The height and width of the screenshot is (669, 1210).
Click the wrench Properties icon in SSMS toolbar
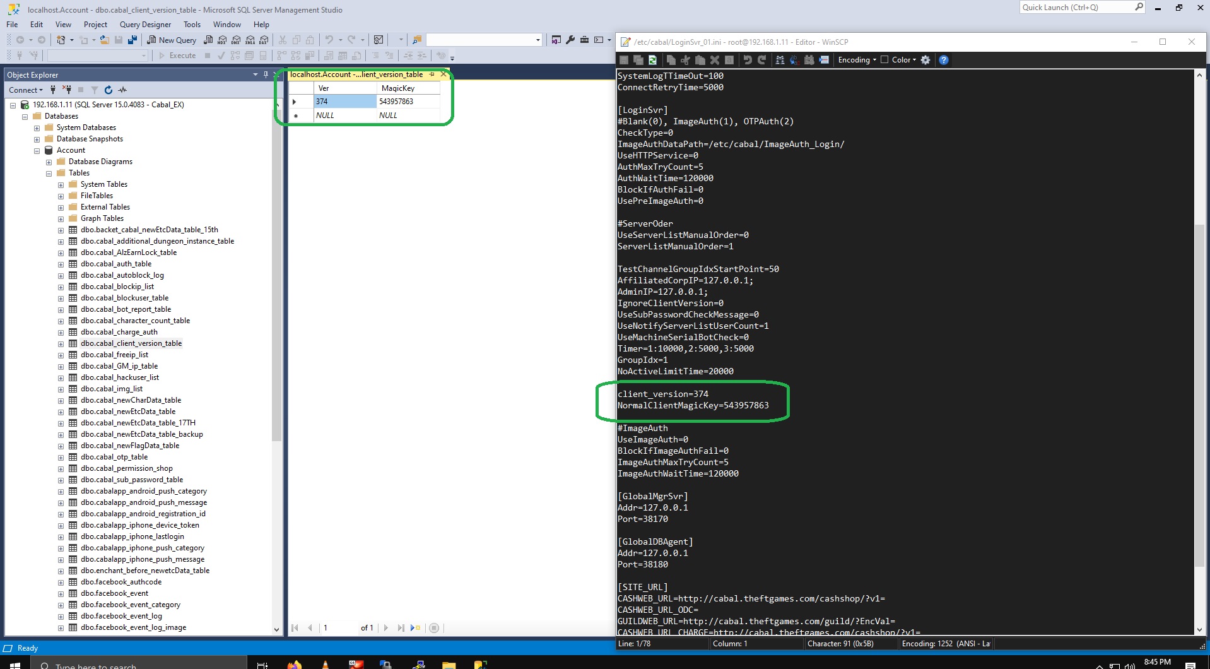[570, 40]
